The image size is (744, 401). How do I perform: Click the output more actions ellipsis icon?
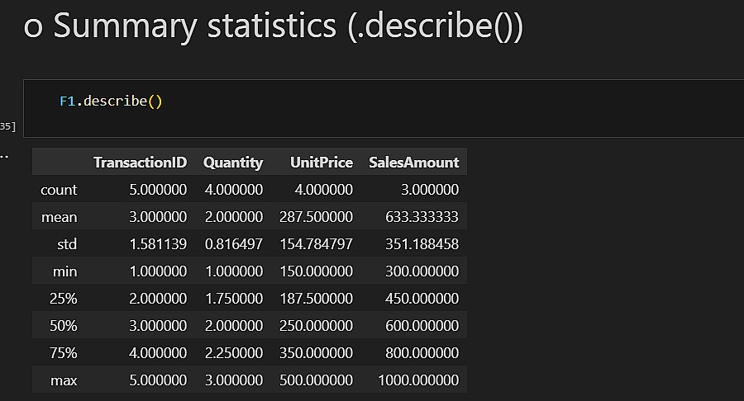tap(3, 154)
